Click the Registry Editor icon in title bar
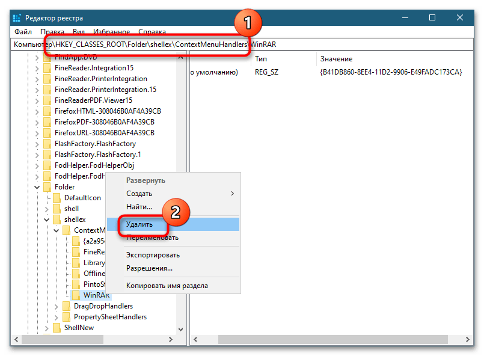 [16, 18]
